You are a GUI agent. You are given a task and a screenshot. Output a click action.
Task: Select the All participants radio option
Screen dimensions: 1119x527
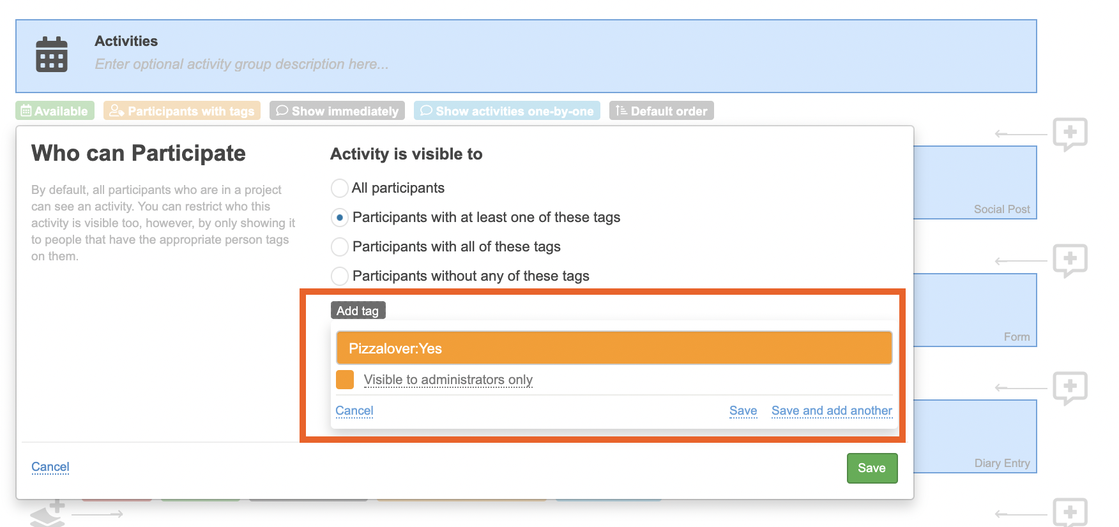point(340,188)
